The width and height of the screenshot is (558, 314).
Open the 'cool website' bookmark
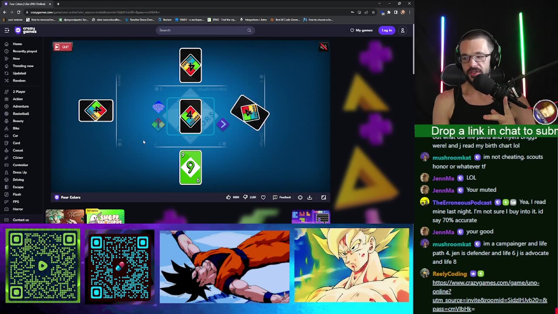pos(13,20)
